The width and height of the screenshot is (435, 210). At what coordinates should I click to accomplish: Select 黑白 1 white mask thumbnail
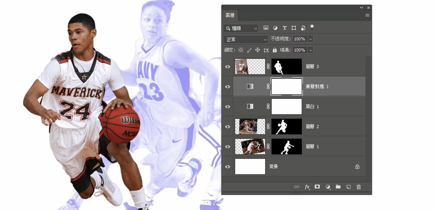[x=287, y=107]
